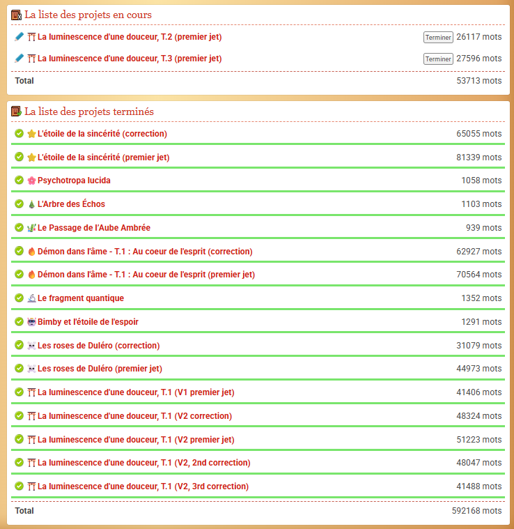Click the green checkmark beside Psychotropa lucida

(19, 181)
